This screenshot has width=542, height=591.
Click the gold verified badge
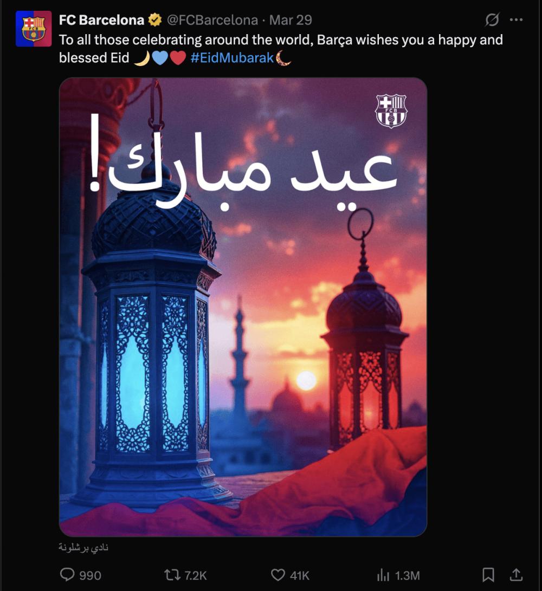pos(154,20)
